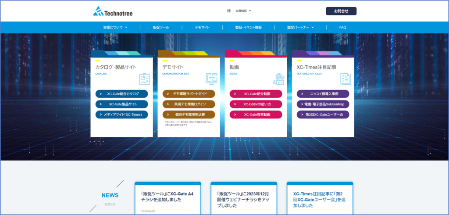This screenshot has height=215, width=449.
Task: Click the catalog chart icon
Action: click(x=144, y=79)
